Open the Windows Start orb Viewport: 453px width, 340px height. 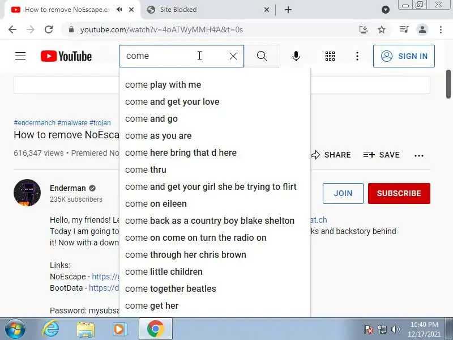coord(15,329)
